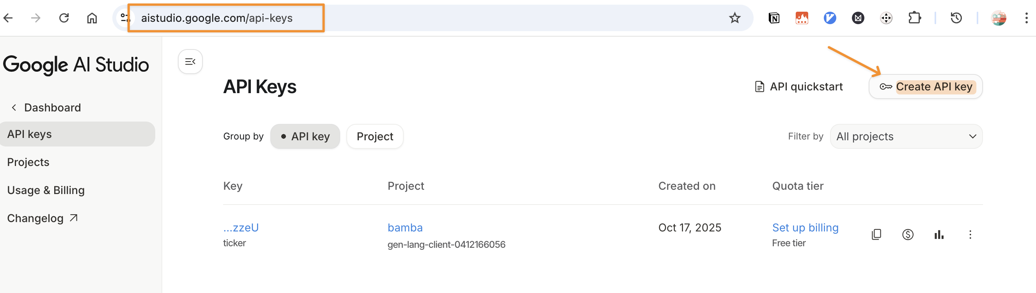
Task: Open the browser Extensions puzzle icon
Action: click(x=914, y=18)
